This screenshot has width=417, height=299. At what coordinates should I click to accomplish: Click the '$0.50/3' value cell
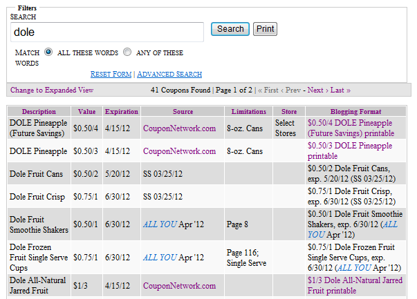tap(86, 151)
